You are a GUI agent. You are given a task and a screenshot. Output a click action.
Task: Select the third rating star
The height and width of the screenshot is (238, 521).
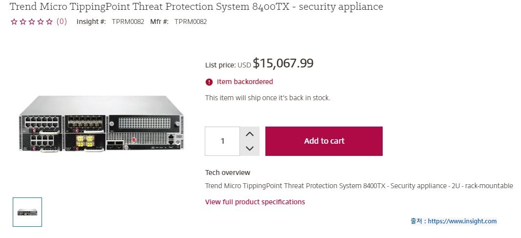tap(31, 22)
